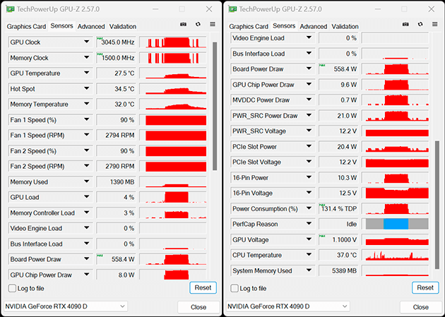Select Sensors tab in right window
The height and width of the screenshot is (317, 445).
pos(284,26)
